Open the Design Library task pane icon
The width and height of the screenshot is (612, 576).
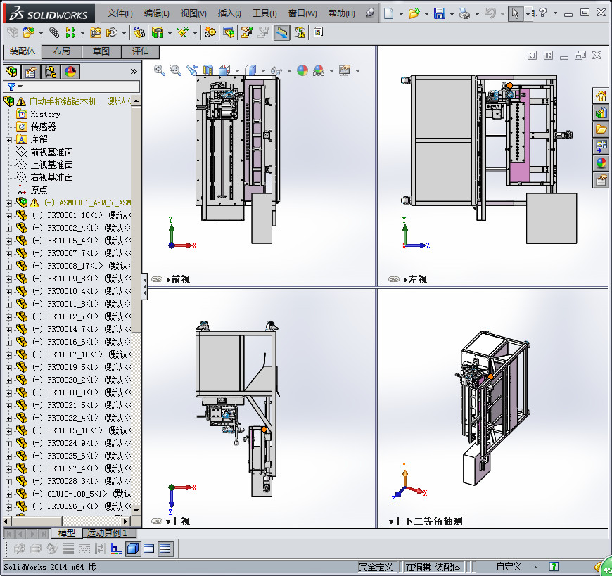coord(601,113)
